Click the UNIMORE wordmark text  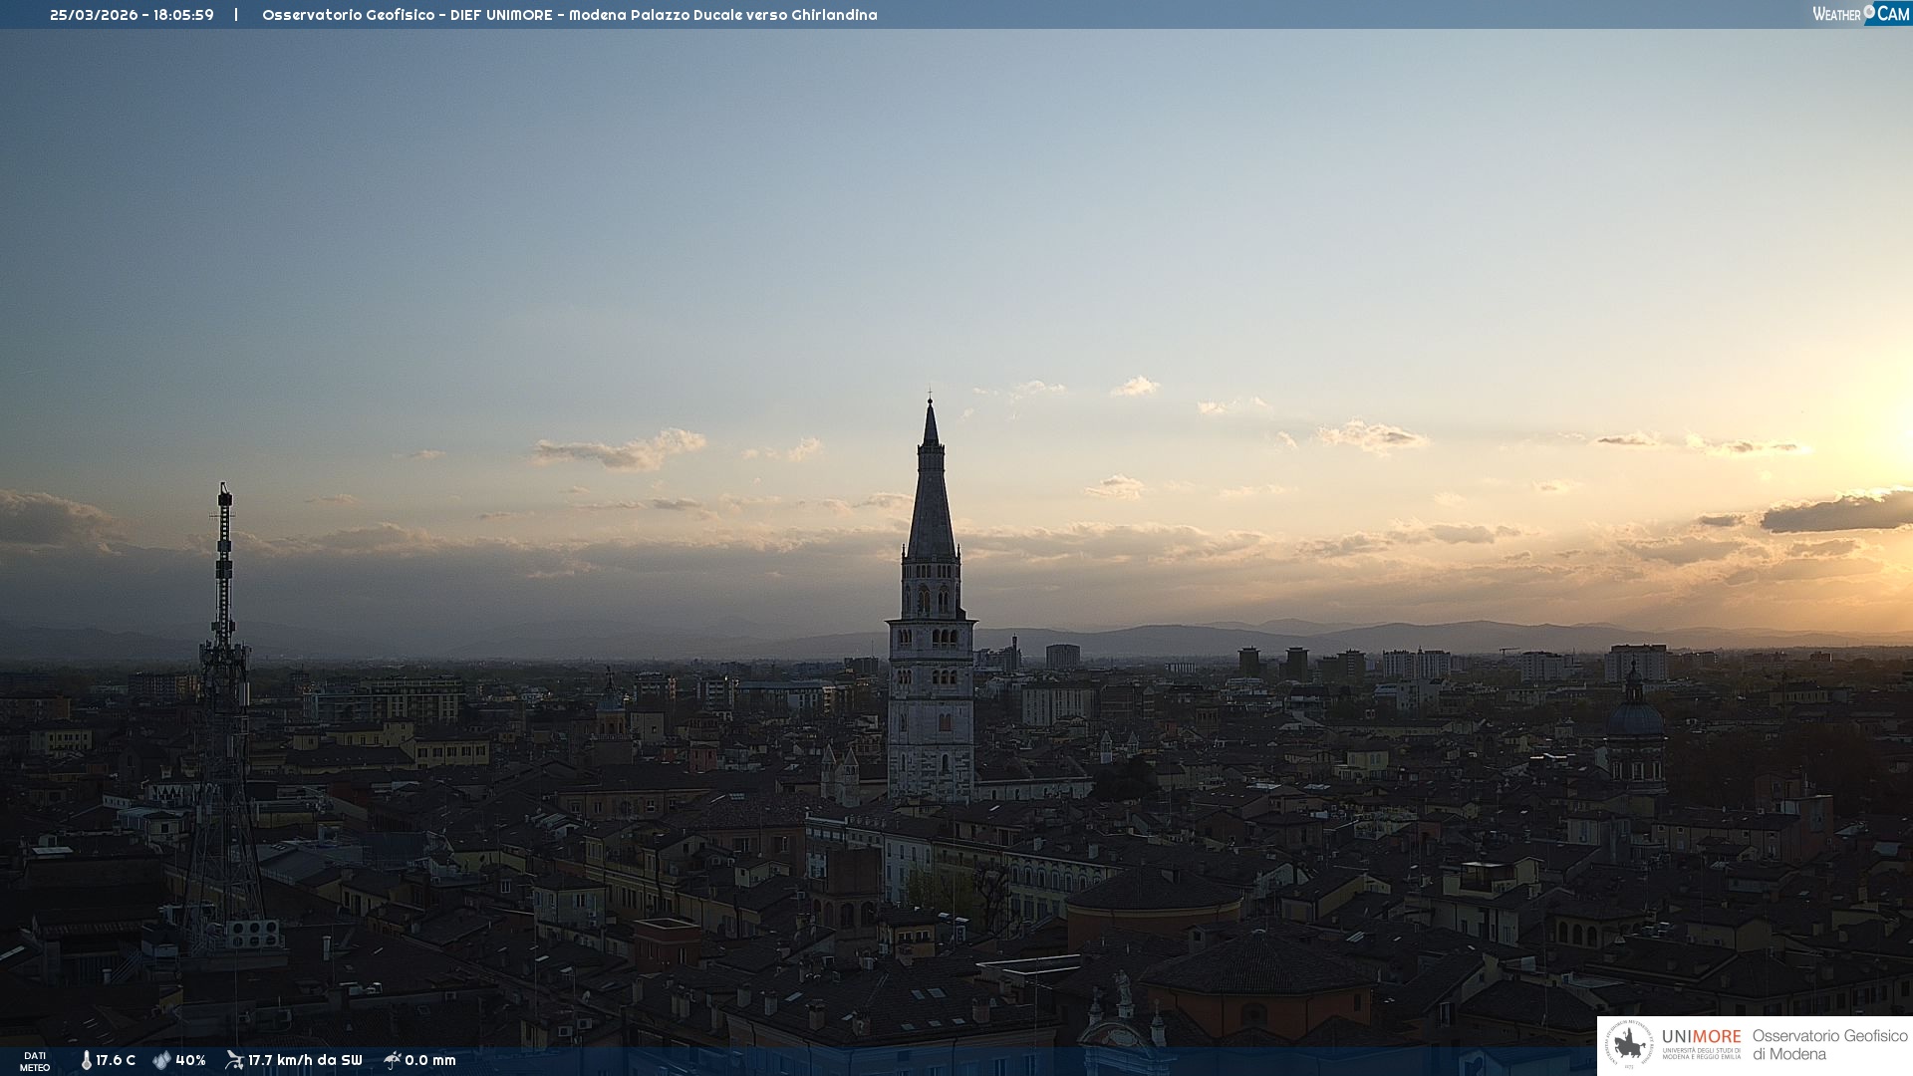coord(1701,1037)
